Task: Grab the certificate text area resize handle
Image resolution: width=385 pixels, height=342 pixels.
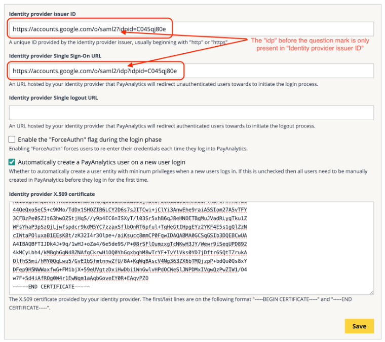Action: [x=371, y=292]
